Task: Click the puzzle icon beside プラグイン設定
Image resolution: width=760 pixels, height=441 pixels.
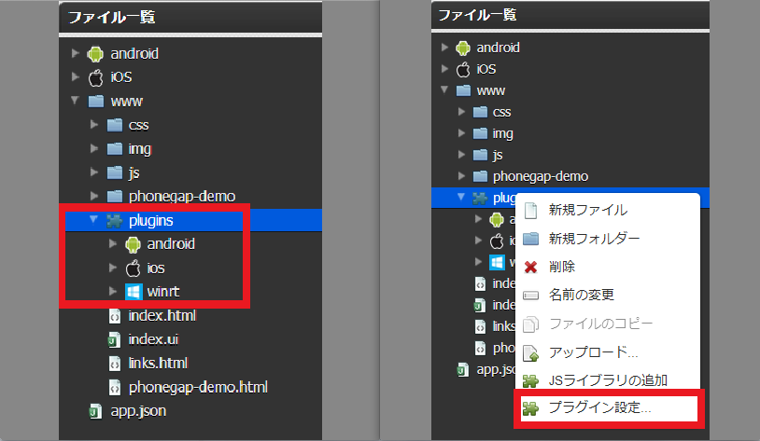Action: 531,408
